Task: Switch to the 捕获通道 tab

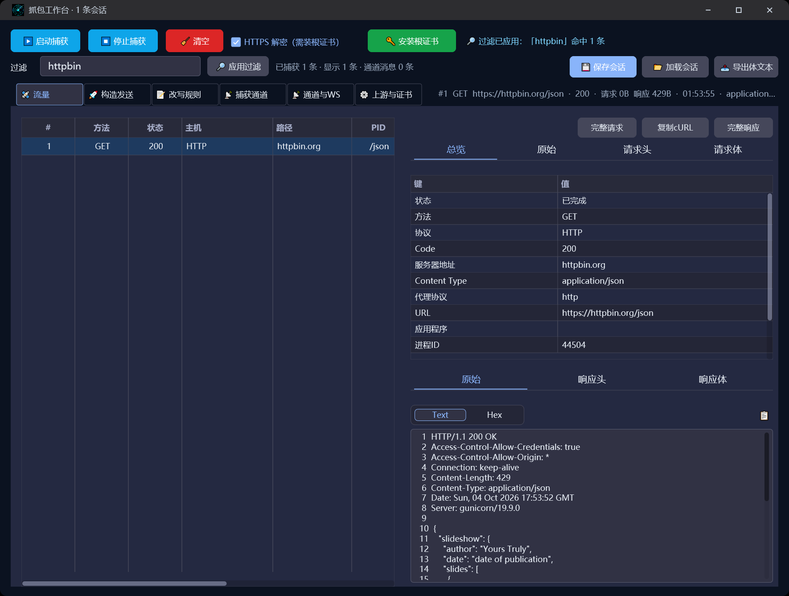Action: point(253,94)
